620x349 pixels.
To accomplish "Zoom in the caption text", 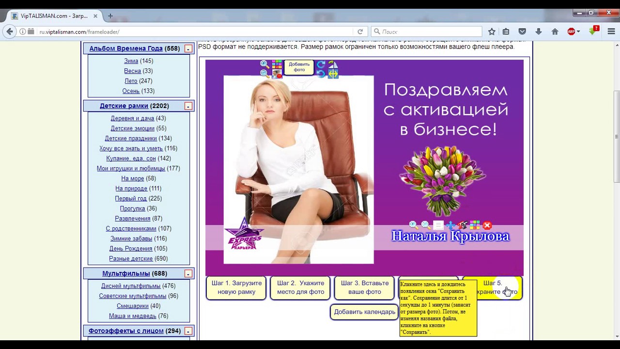I will 414,225.
